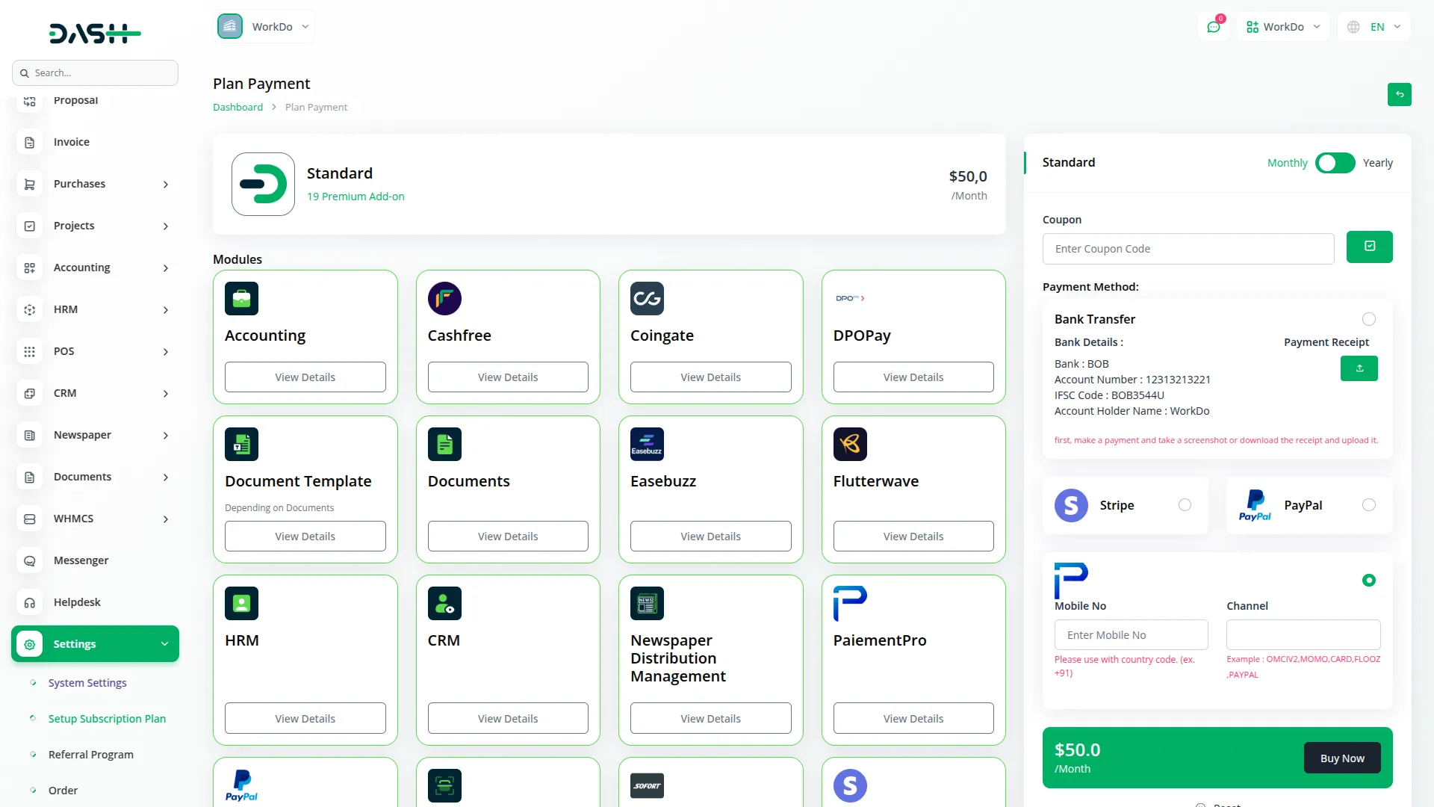1434x807 pixels.
Task: Click the POS icon in the sidebar
Action: coord(29,351)
